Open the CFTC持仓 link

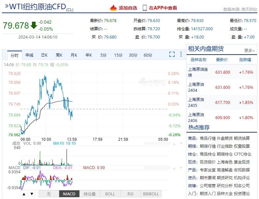tap(243, 154)
